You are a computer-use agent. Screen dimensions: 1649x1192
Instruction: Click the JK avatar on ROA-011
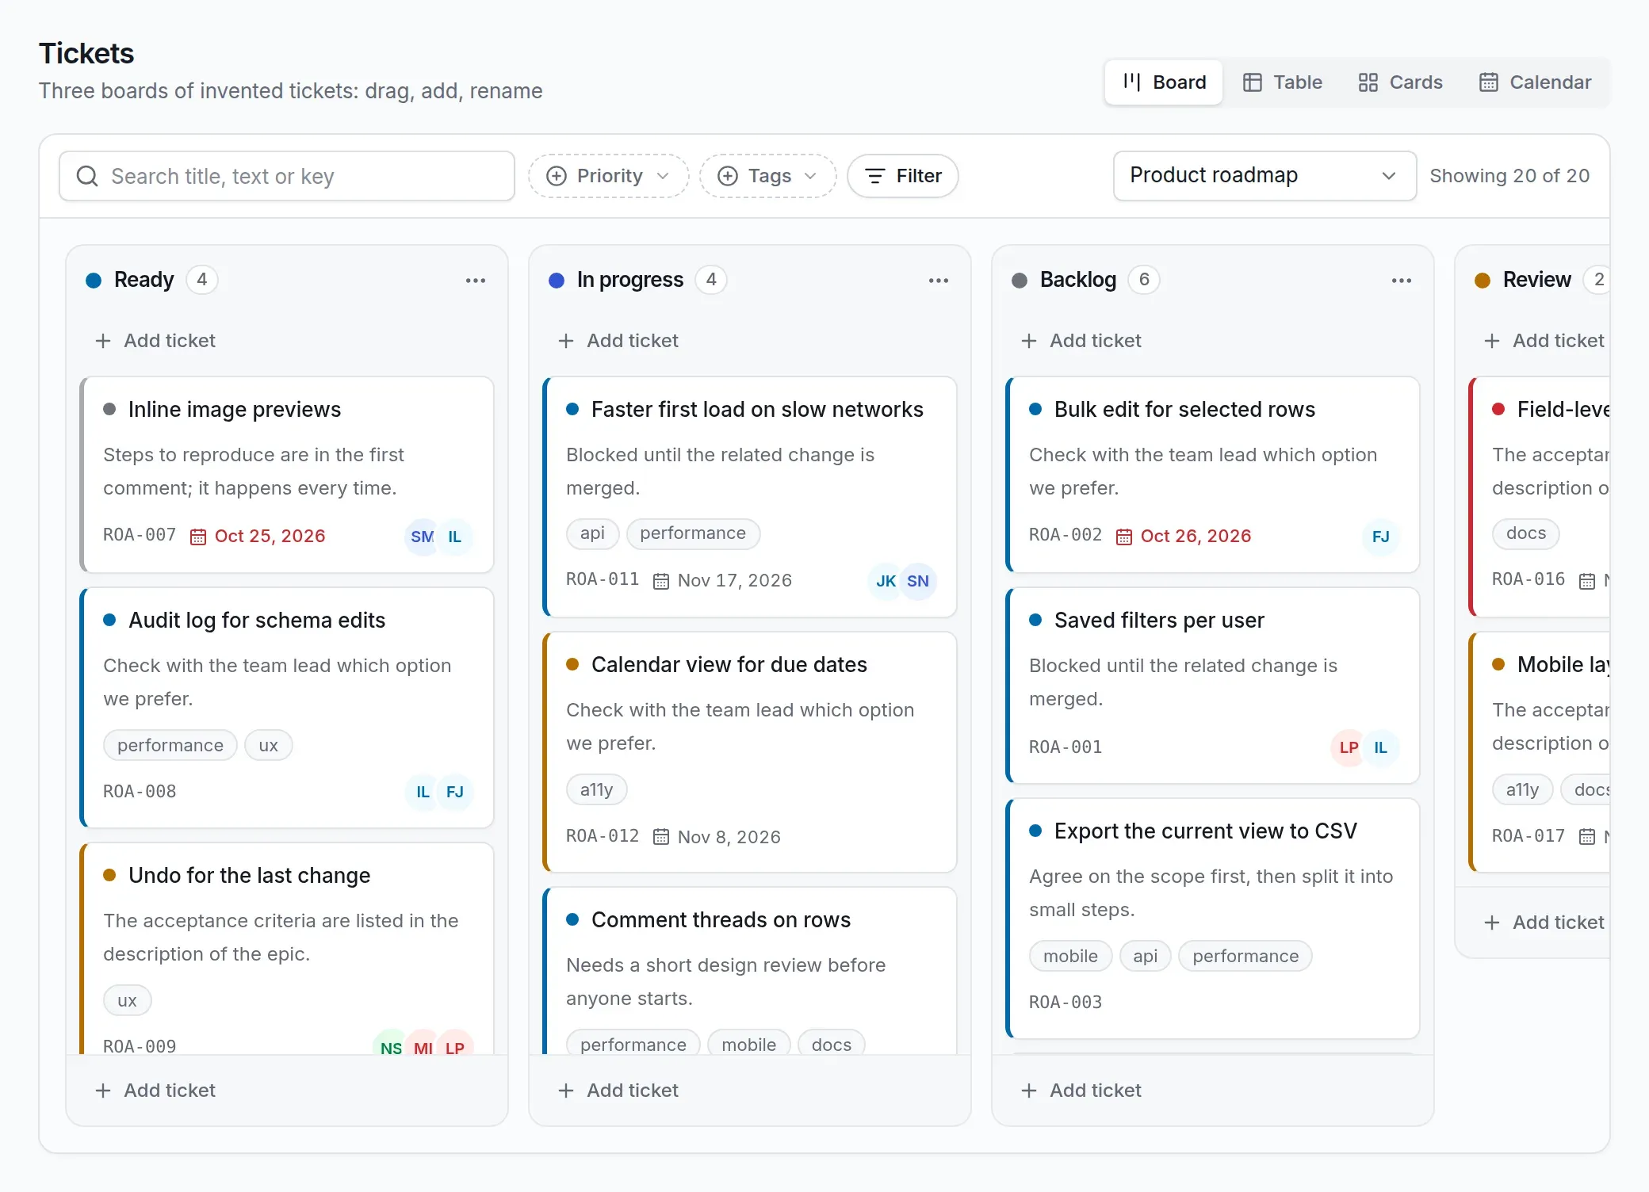click(x=886, y=581)
